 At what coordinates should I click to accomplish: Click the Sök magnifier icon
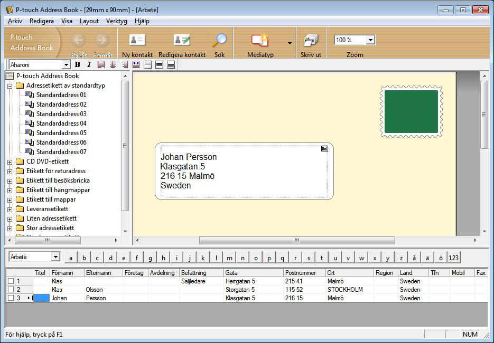click(x=219, y=40)
